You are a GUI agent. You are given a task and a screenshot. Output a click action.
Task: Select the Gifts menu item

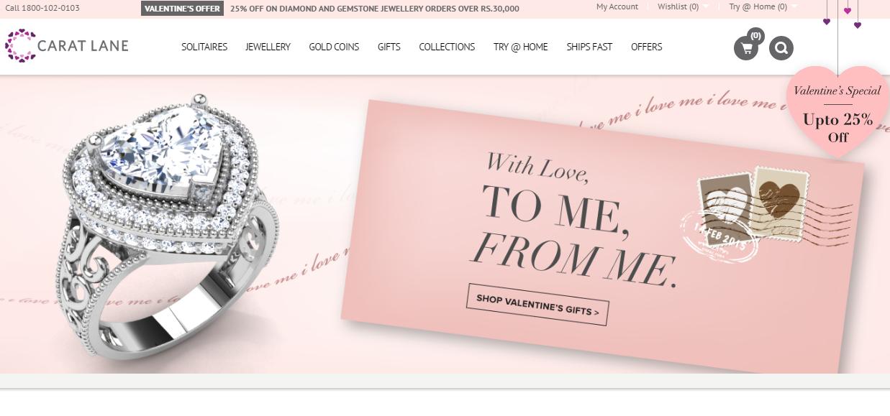point(389,47)
